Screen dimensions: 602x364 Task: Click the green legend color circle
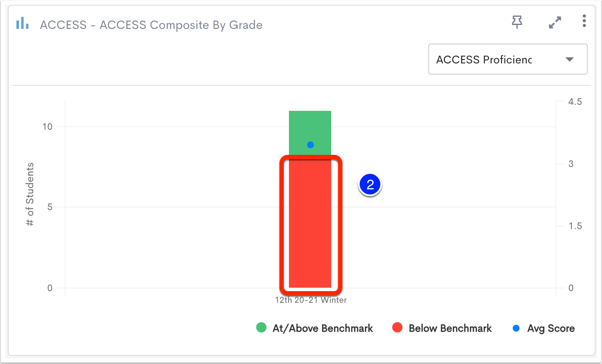[x=261, y=328]
